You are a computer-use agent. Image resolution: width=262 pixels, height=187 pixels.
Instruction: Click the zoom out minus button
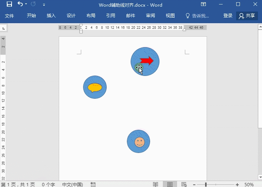[194, 184]
